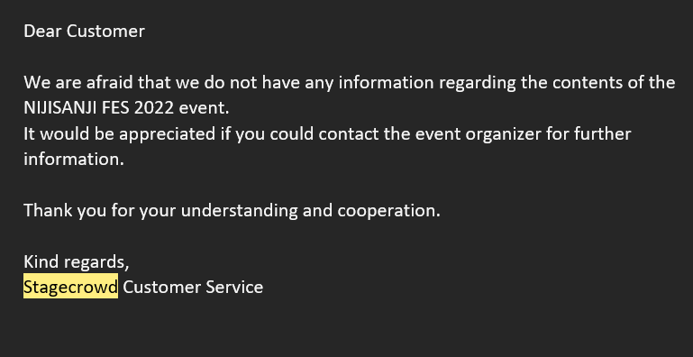Click the highlighted word Stagecrowd
Image resolution: width=693 pixels, height=357 pixels.
point(70,287)
